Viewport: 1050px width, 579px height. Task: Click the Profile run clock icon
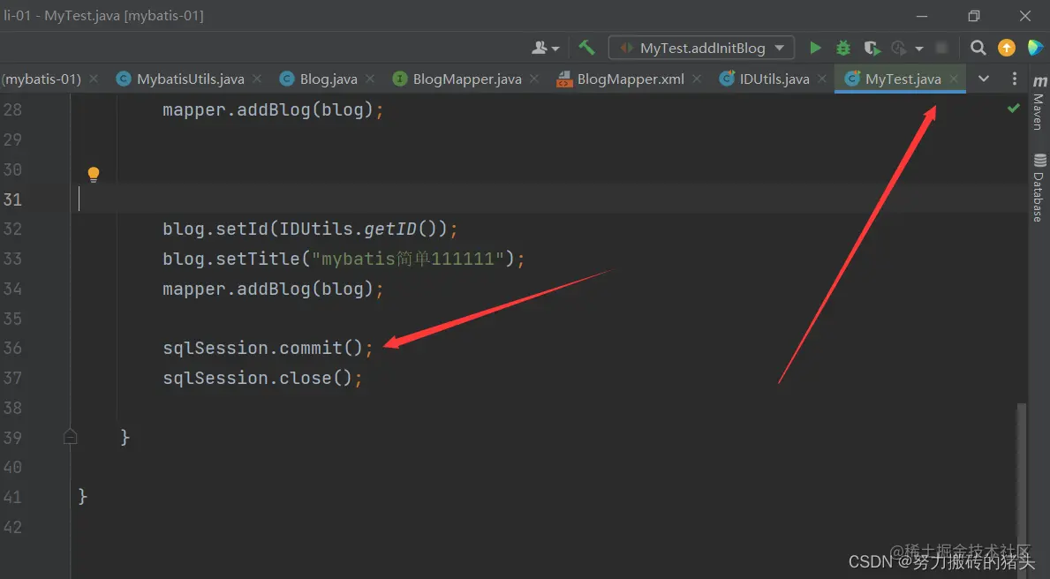pyautogui.click(x=899, y=49)
